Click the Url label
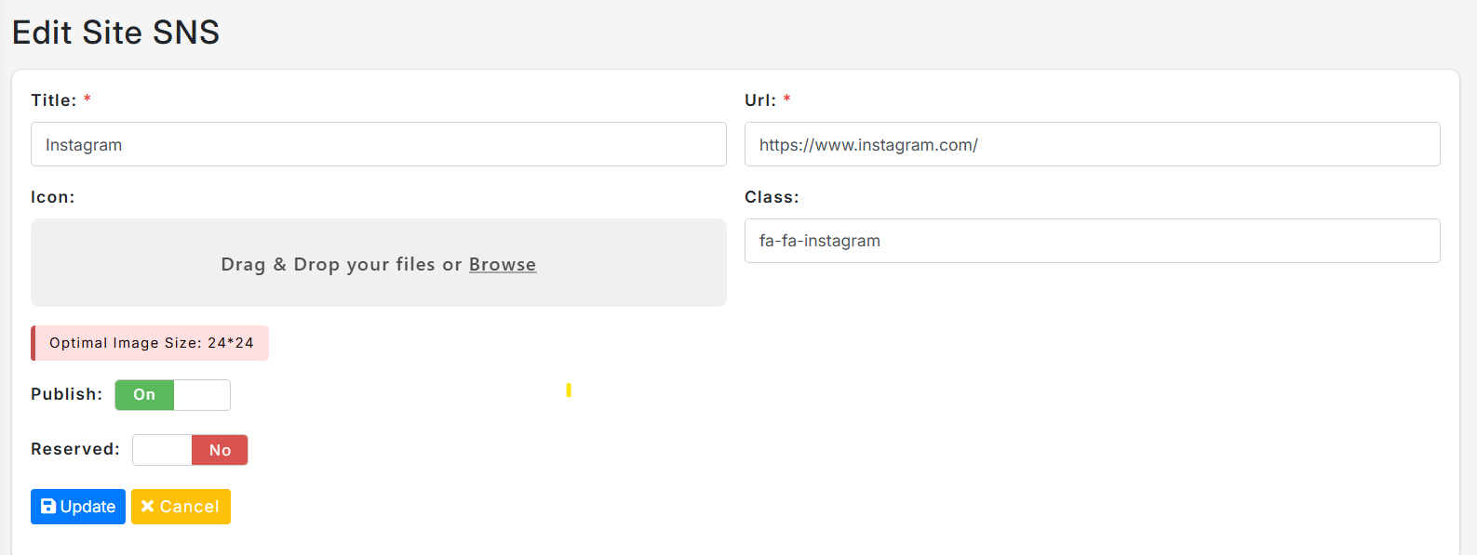Image resolution: width=1477 pixels, height=555 pixels. (x=760, y=100)
